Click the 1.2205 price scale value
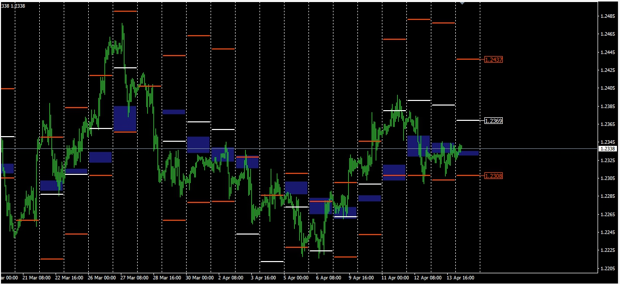This screenshot has width=620, height=284. (x=608, y=268)
